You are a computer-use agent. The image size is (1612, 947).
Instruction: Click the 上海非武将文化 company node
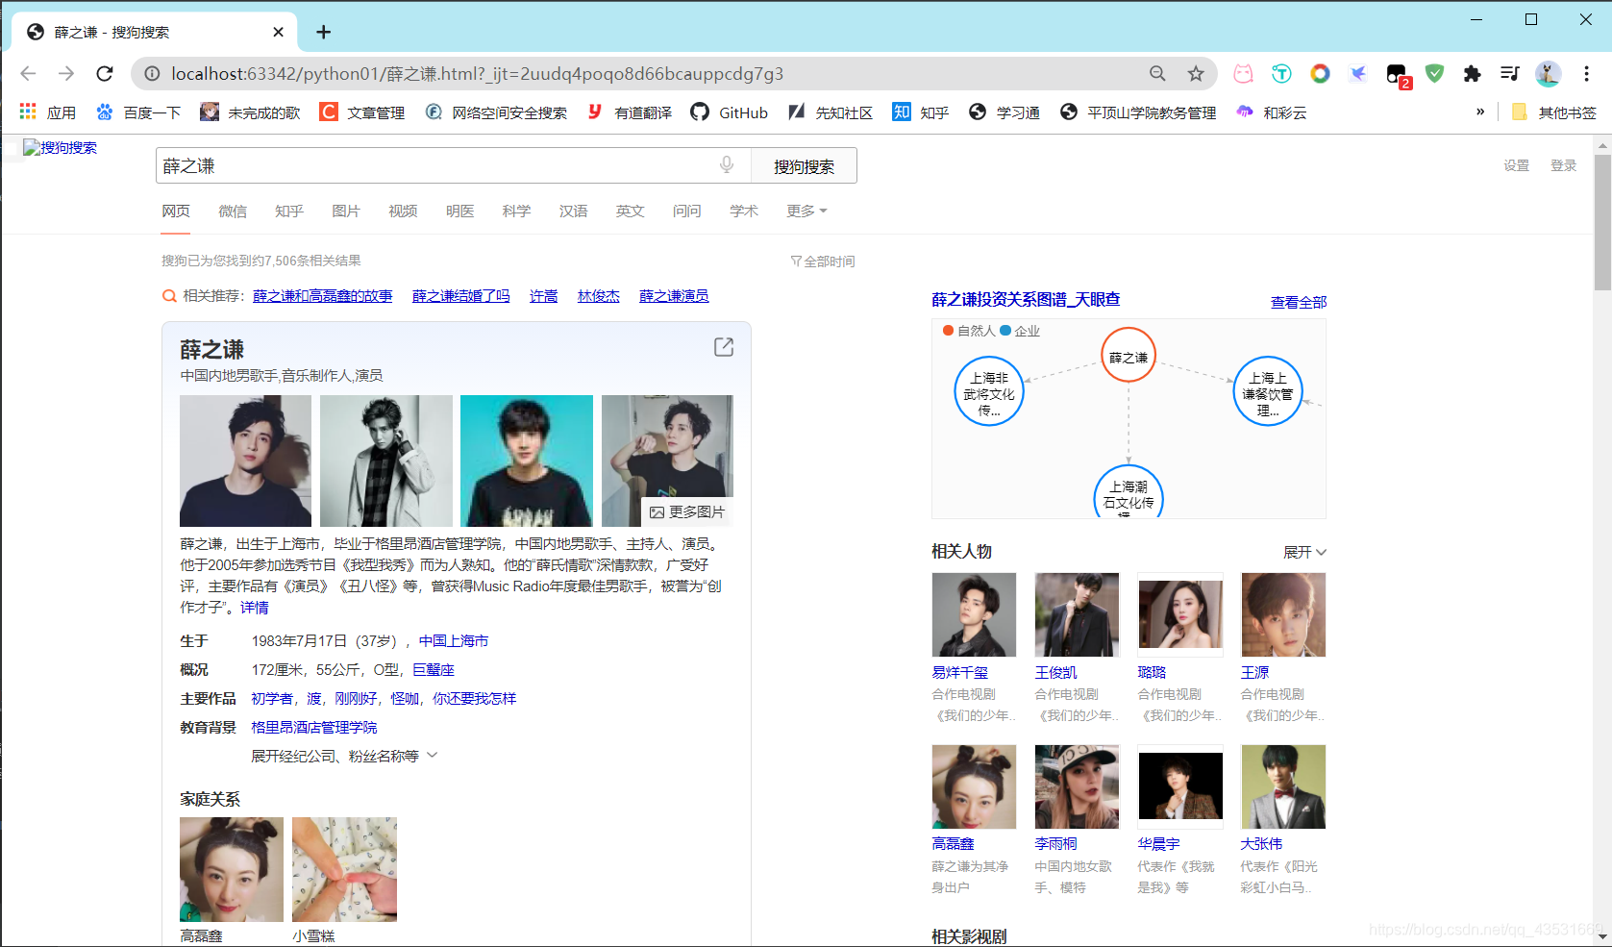989,391
